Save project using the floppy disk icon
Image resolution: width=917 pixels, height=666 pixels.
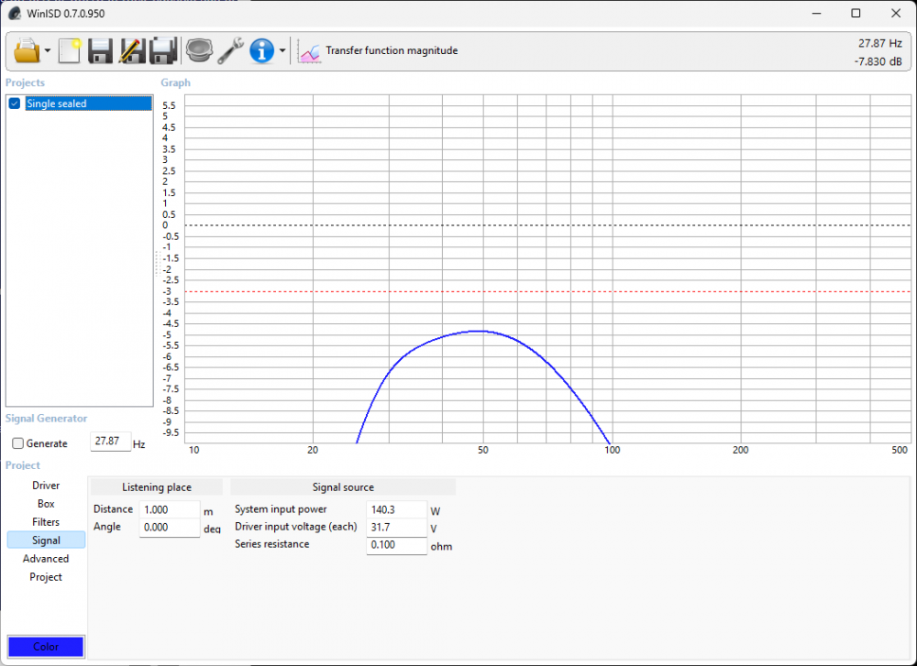(100, 50)
